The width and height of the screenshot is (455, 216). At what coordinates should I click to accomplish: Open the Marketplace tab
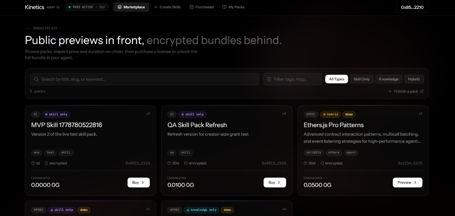(131, 7)
